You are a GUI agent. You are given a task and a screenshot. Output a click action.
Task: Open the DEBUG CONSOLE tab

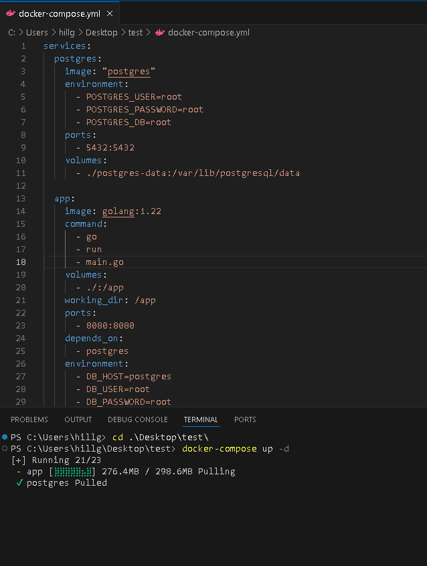138,419
